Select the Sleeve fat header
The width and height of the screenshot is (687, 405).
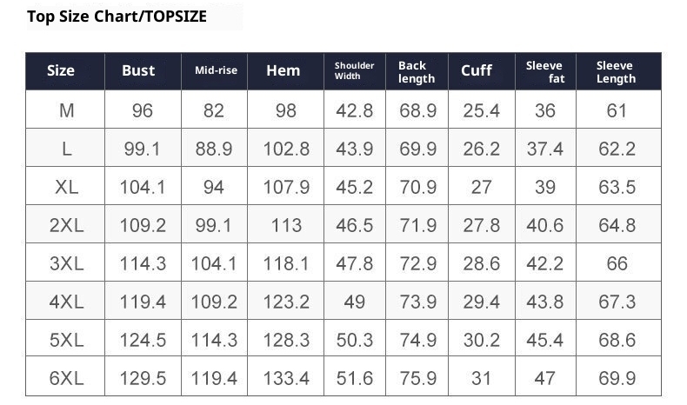544,71
